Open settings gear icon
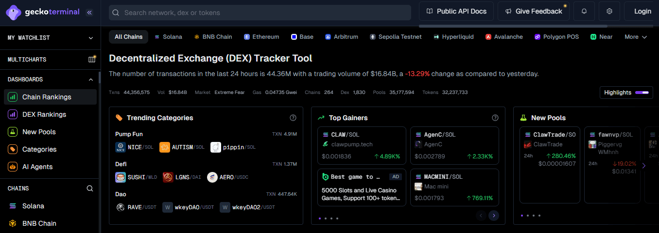659x233 pixels. click(609, 11)
